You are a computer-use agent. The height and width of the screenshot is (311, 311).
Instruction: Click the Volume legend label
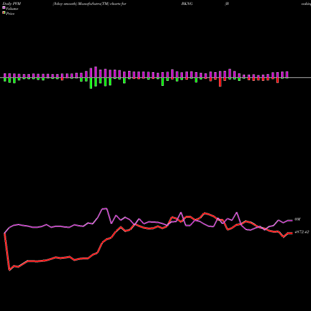[x=12, y=9]
